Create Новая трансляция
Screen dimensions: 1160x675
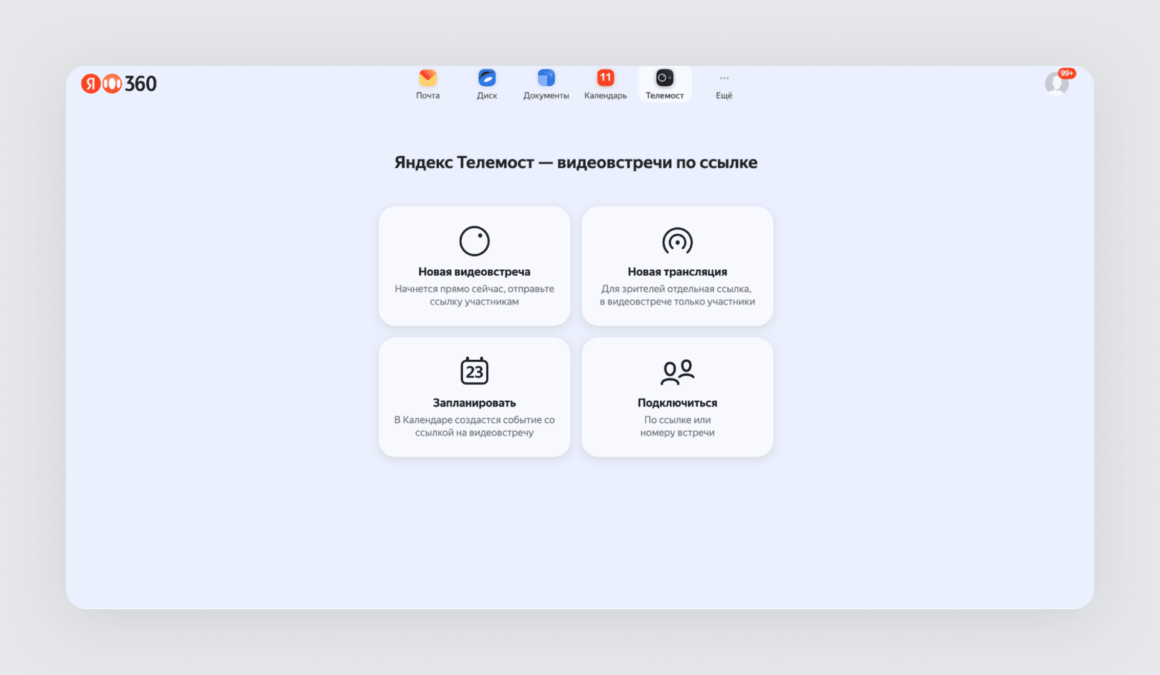click(x=677, y=266)
